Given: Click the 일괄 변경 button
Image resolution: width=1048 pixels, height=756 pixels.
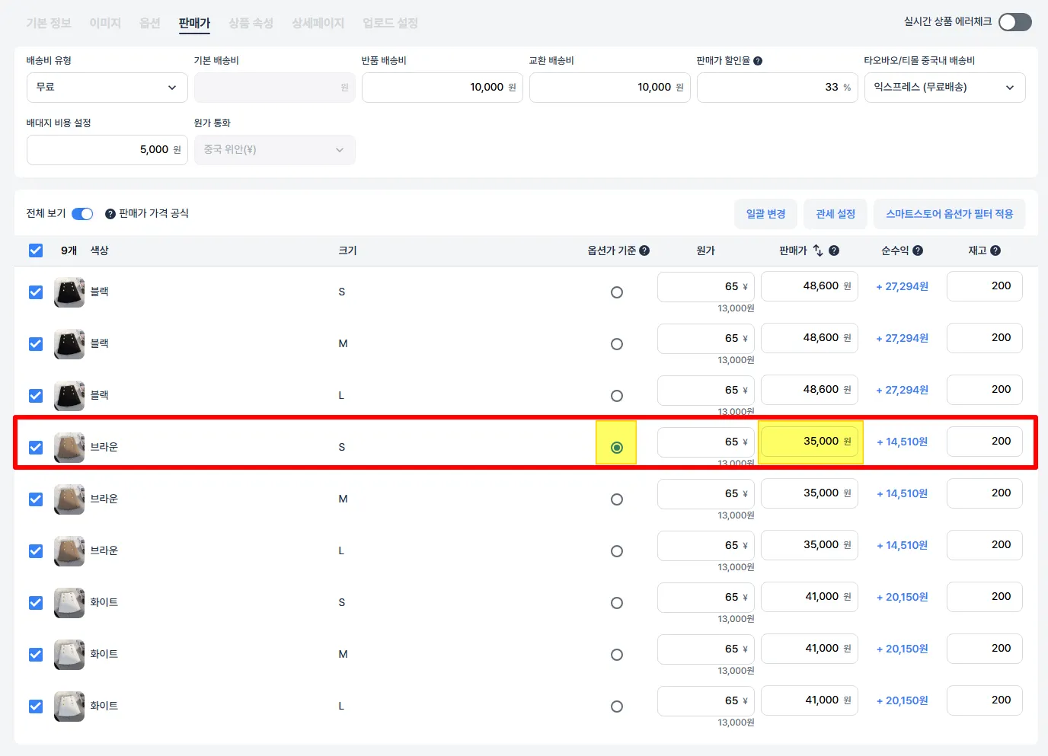Looking at the screenshot, I should pyautogui.click(x=765, y=214).
